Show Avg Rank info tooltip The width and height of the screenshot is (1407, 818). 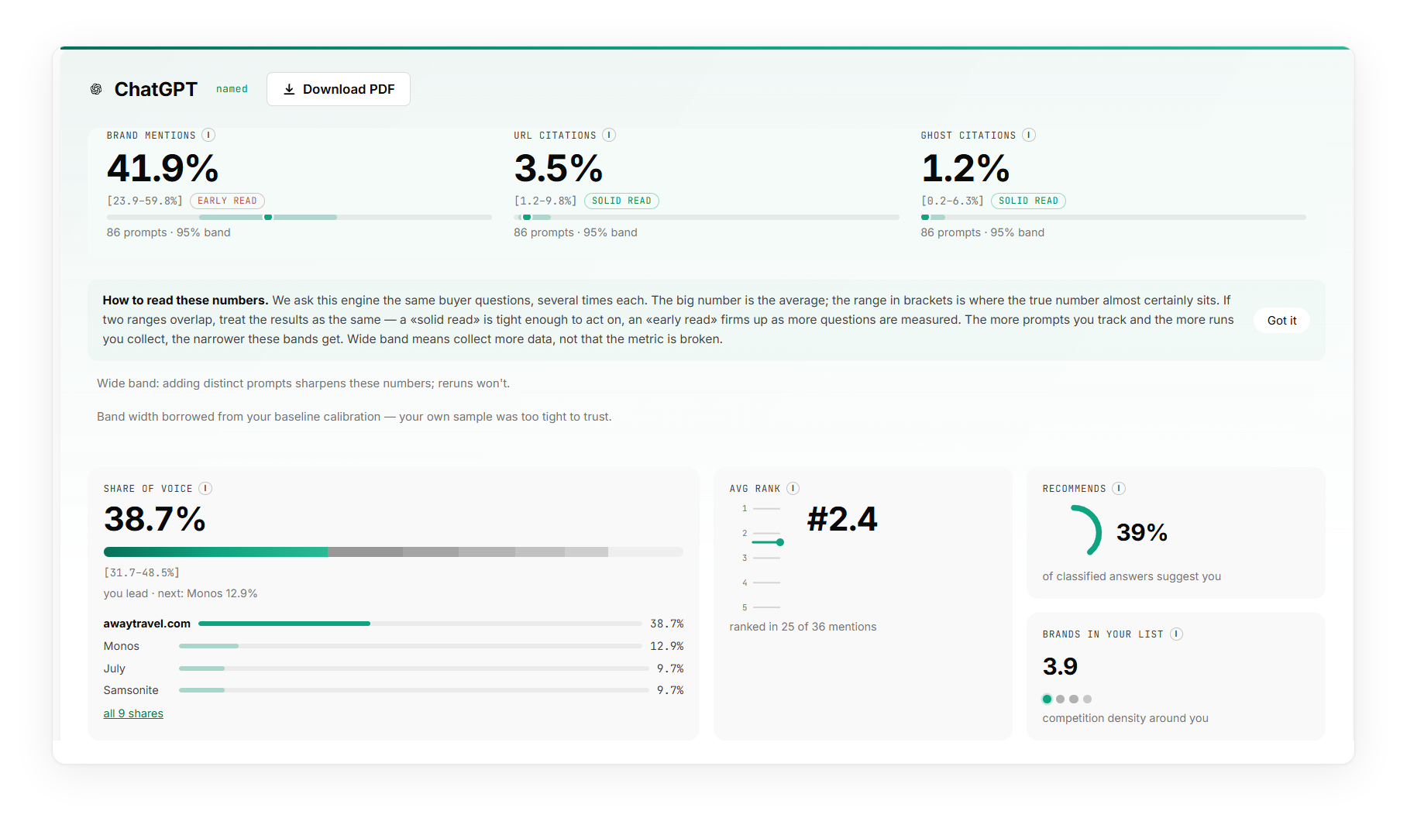click(x=793, y=488)
